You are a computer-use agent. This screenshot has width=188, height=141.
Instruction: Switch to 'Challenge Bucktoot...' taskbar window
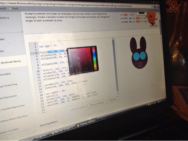[x=87, y=123]
